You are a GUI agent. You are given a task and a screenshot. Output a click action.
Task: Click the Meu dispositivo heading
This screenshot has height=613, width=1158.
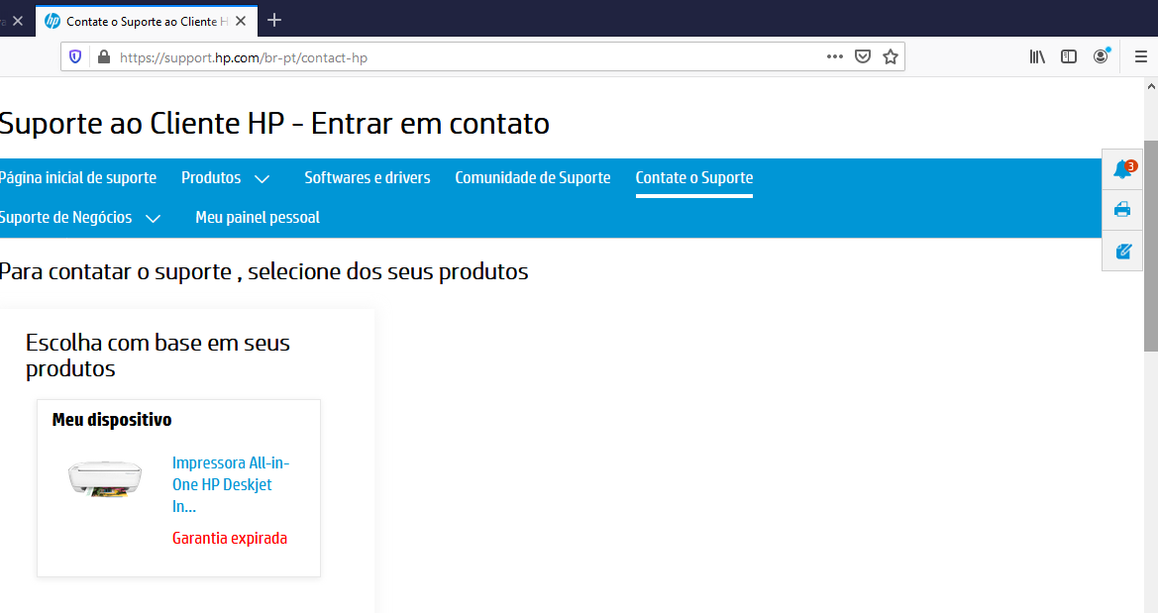[x=112, y=420]
